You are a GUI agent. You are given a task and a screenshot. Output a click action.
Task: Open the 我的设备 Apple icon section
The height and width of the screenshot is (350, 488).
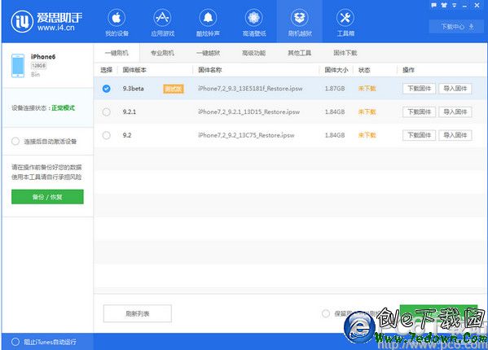coord(117,23)
